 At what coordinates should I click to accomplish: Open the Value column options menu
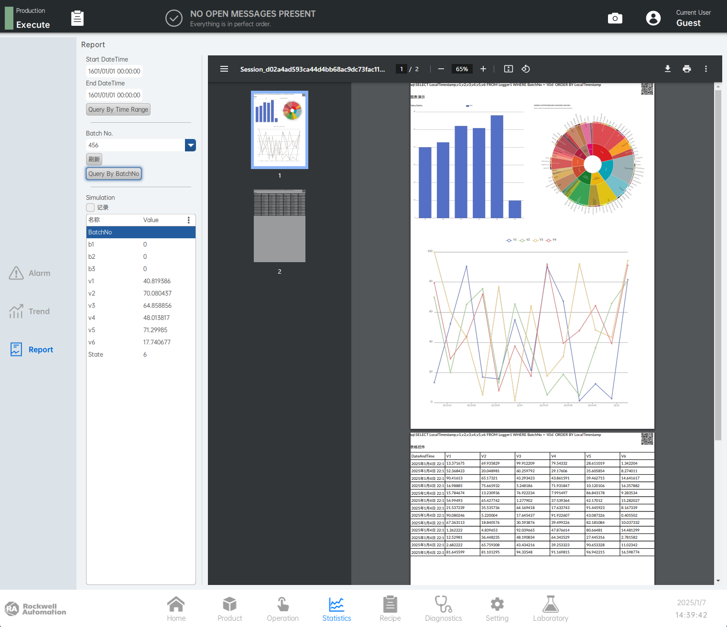[x=188, y=220]
